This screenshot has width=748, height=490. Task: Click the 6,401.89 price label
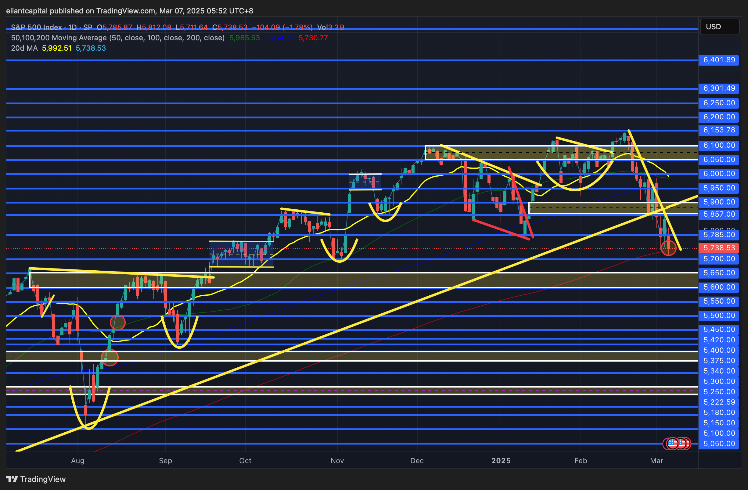[x=719, y=60]
